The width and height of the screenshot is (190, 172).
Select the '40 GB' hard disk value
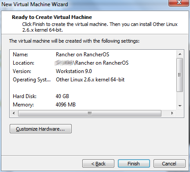(x=62, y=96)
